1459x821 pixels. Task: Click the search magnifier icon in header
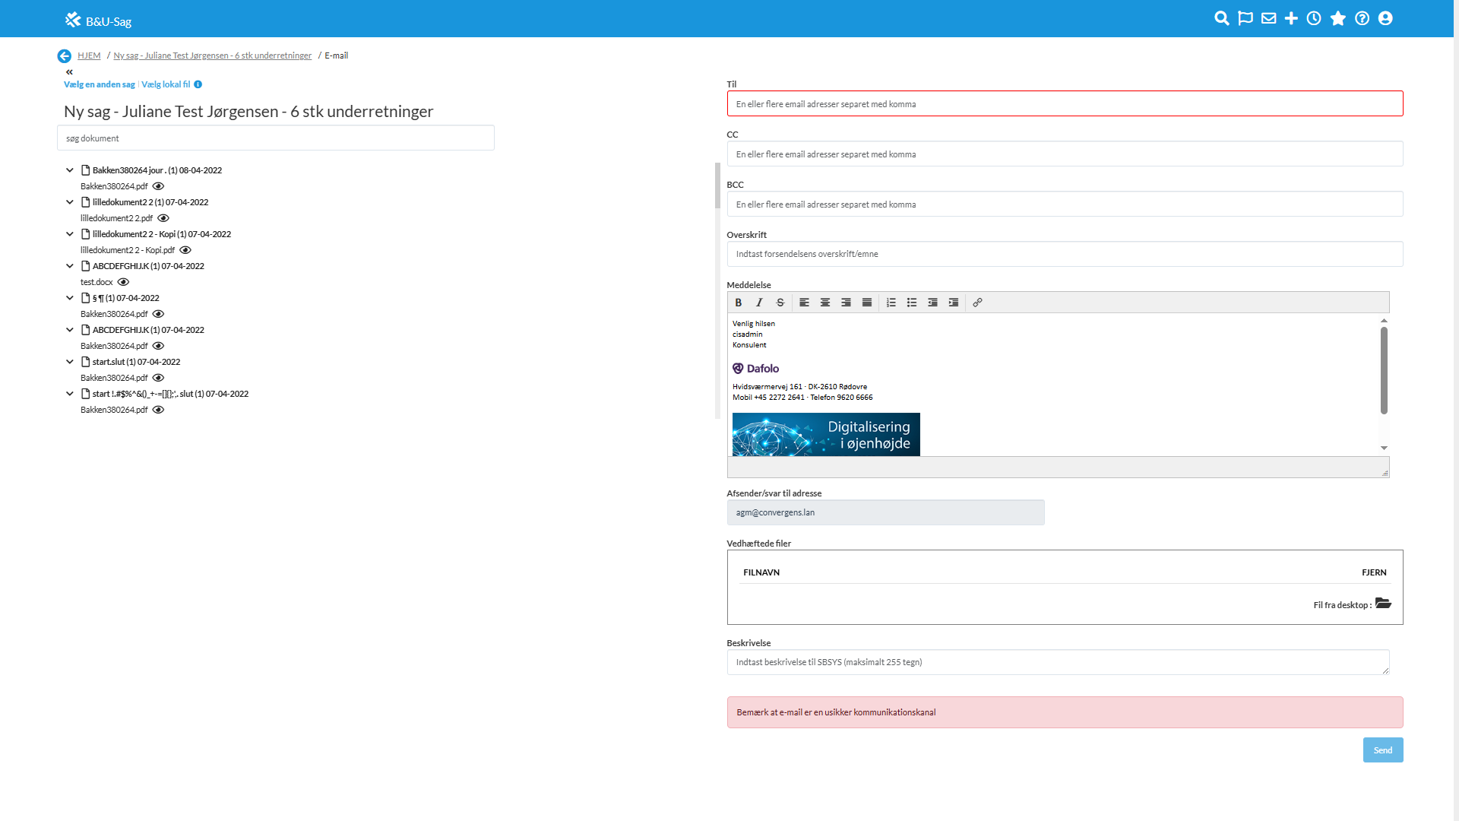(x=1221, y=18)
